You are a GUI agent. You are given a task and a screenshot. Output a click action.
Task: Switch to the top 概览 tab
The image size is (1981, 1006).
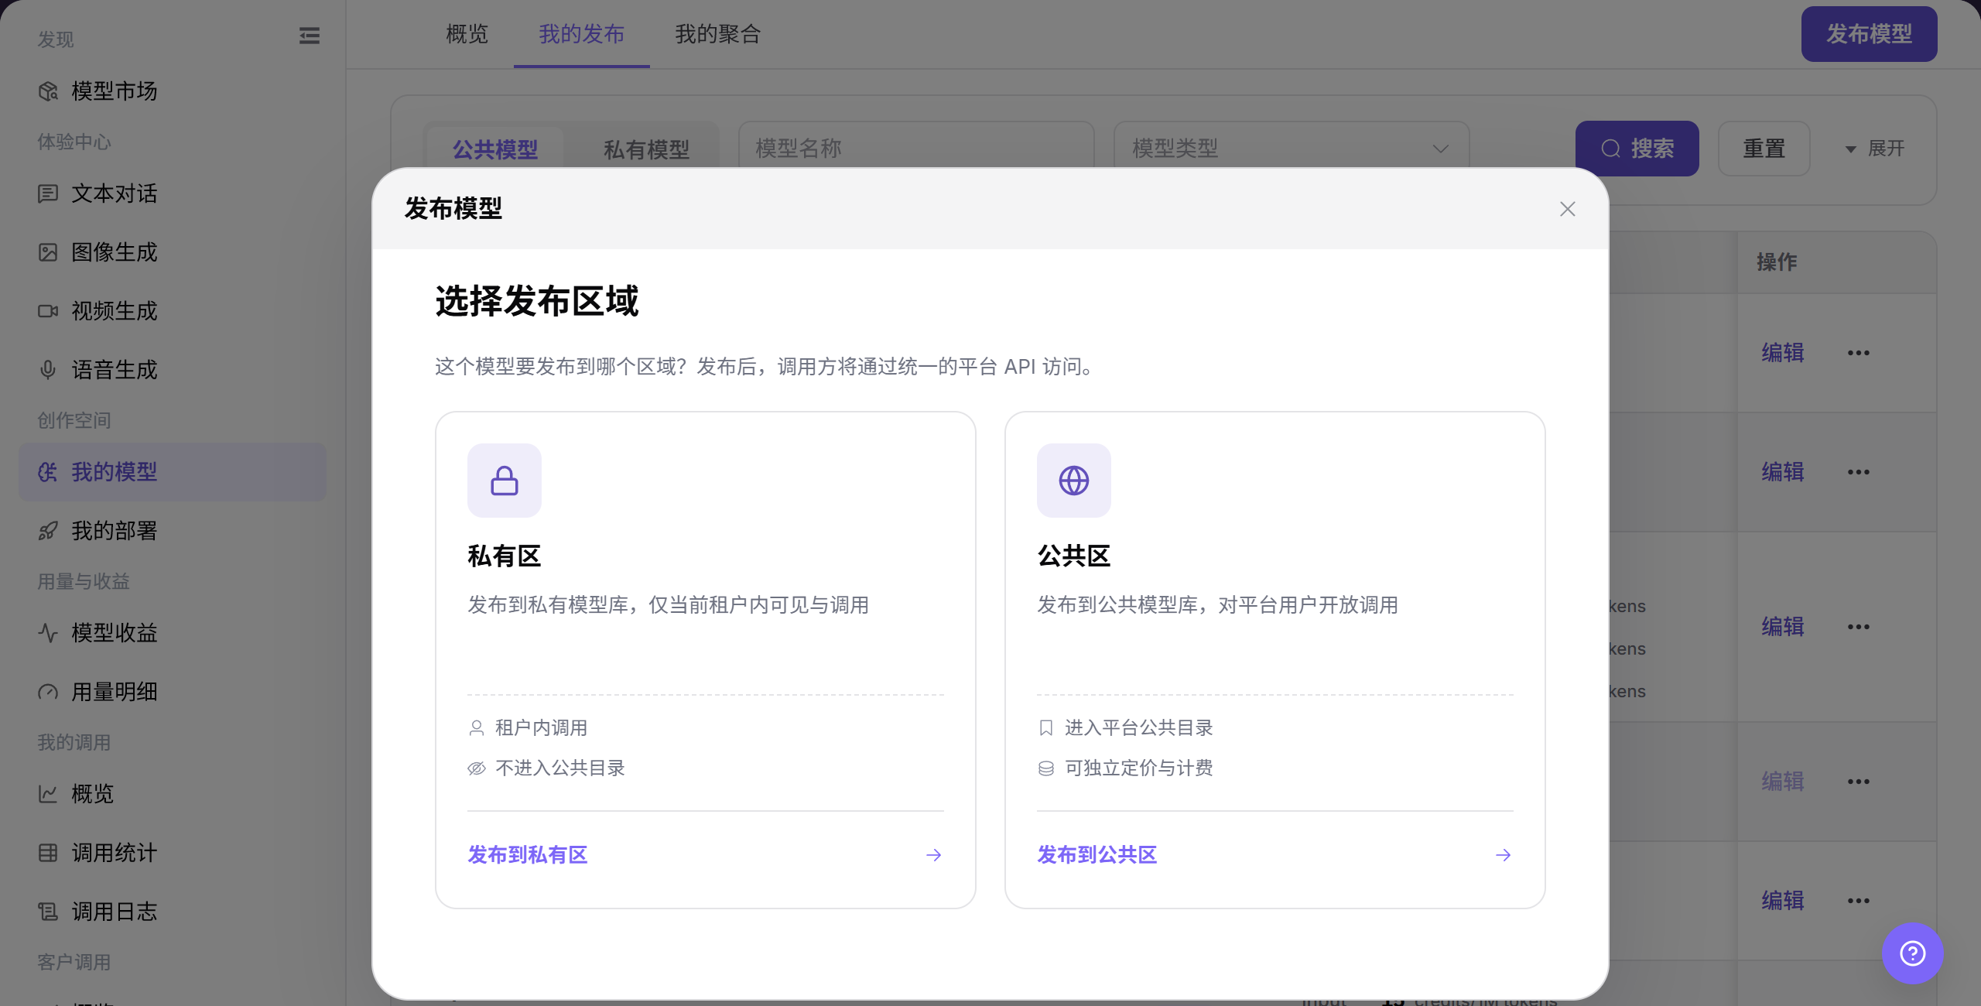pyautogui.click(x=467, y=34)
